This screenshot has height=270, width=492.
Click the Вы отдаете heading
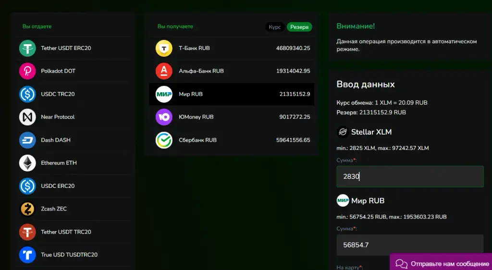click(37, 26)
